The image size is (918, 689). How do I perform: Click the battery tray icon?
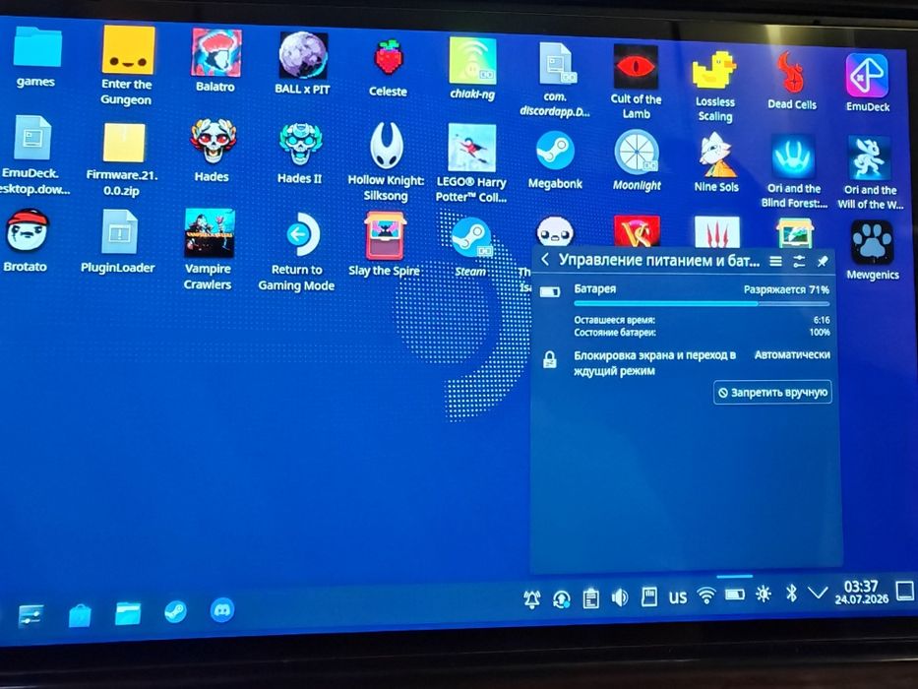pyautogui.click(x=735, y=595)
